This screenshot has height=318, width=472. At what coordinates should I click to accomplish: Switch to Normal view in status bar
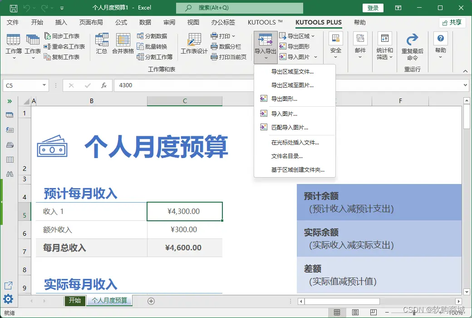(337, 312)
